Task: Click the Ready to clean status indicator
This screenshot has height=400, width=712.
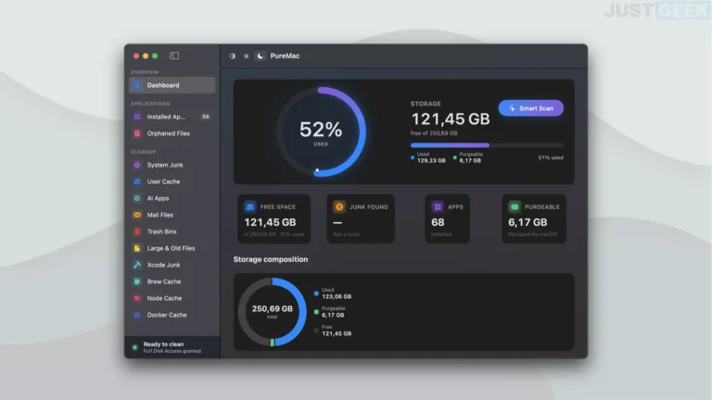Action: [134, 348]
